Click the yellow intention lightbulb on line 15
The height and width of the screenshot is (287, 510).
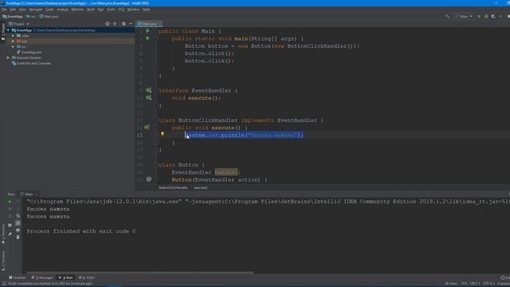pos(163,134)
